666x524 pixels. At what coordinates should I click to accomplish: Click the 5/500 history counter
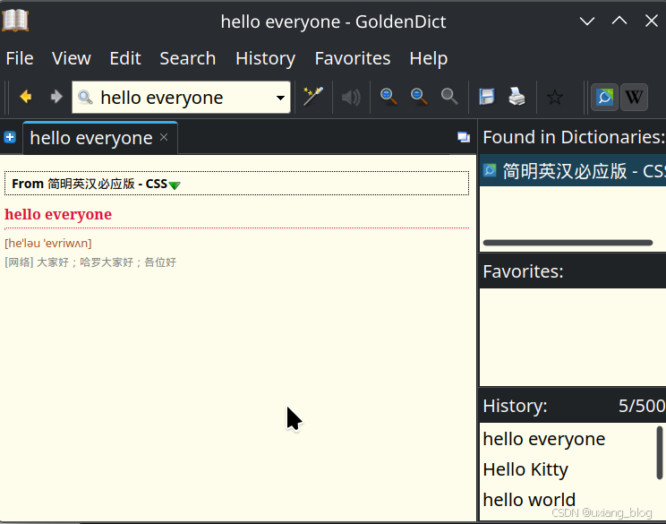(642, 406)
